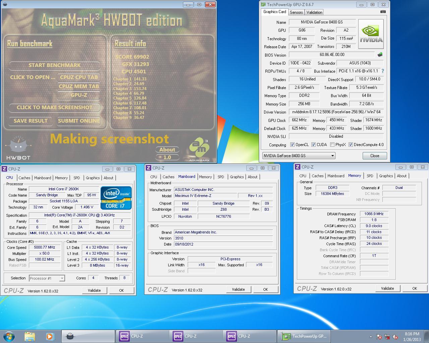Open SPD tab in the CPU-Z window showing the Mainboard tab
This screenshot has height=343, width=429.
pos(221,177)
